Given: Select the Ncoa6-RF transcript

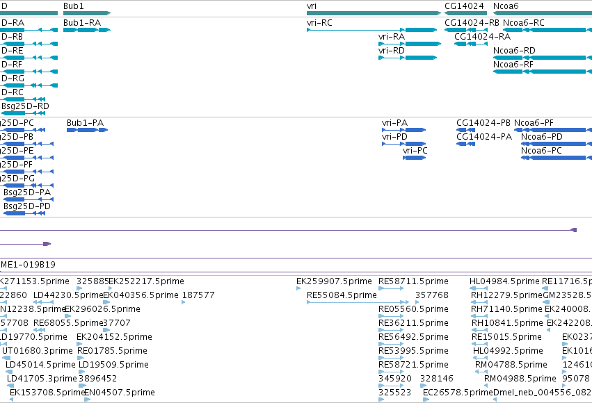Looking at the screenshot, I should [543, 72].
